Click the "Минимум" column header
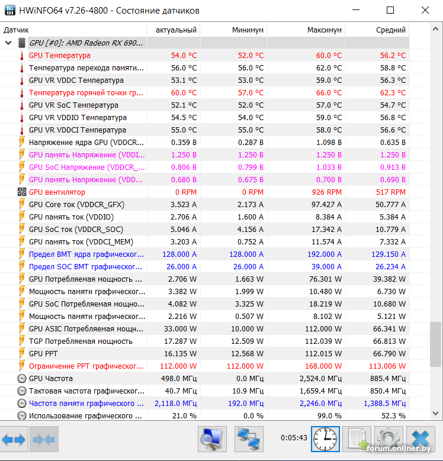443x461 pixels. [247, 30]
